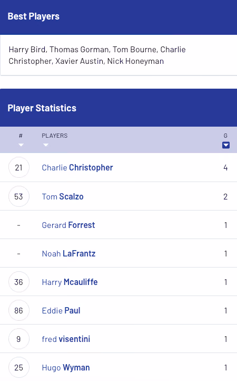237x381 pixels.
Task: Sort by jersey number arrow
Action: coord(21,145)
